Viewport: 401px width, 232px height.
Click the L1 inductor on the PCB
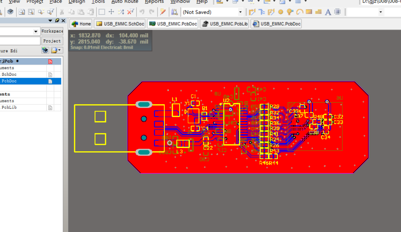176,110
